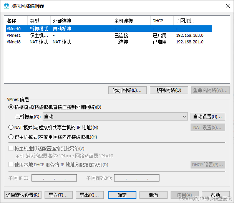Click 导入(T)... button

(x=58, y=195)
